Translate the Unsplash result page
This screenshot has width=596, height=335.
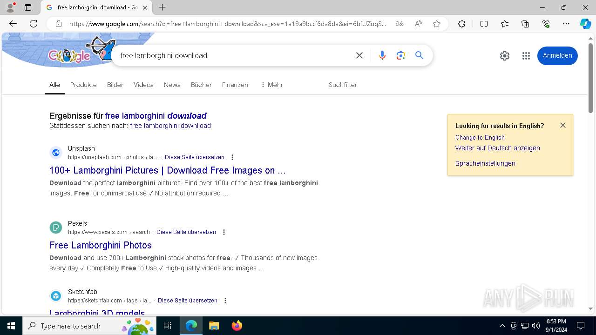click(194, 157)
